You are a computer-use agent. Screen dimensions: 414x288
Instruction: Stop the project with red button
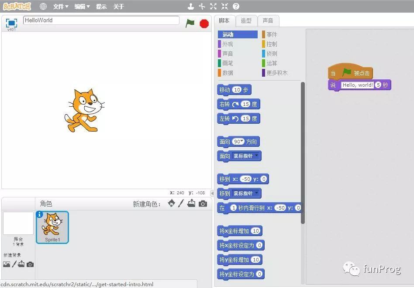[x=204, y=24]
